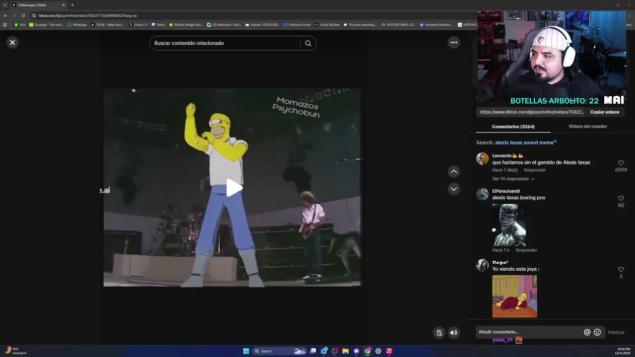This screenshot has height=357, width=635.
Task: Open the three-dot more options menu
Action: click(453, 43)
